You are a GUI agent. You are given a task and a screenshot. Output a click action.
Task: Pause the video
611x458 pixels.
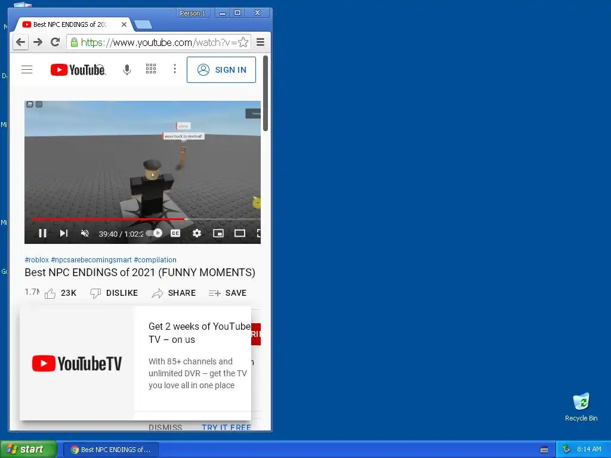(x=42, y=233)
